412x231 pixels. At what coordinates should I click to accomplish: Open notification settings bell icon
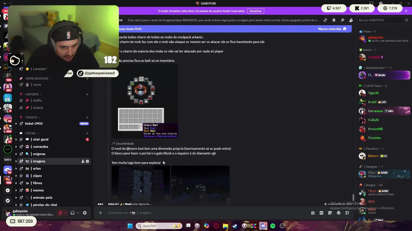(x=334, y=20)
